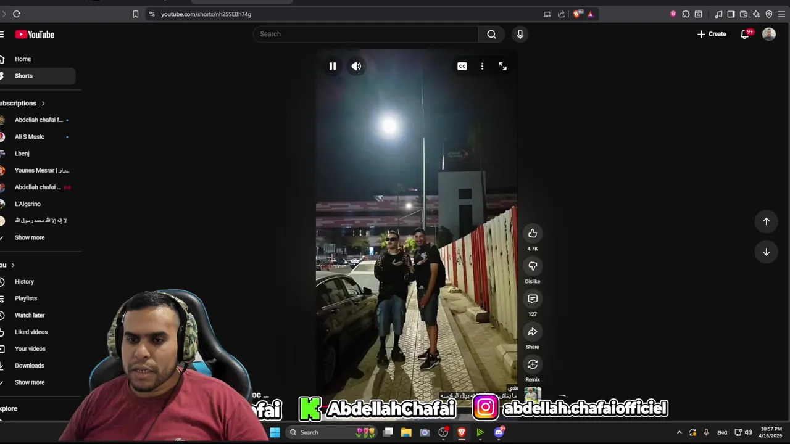Image resolution: width=790 pixels, height=444 pixels.
Task: Dislike the current Short
Action: point(533,266)
